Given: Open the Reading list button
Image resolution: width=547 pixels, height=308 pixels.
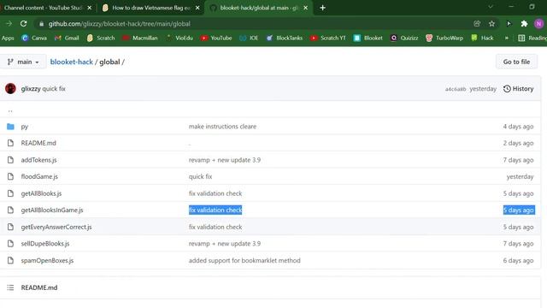Looking at the screenshot, I should [532, 38].
